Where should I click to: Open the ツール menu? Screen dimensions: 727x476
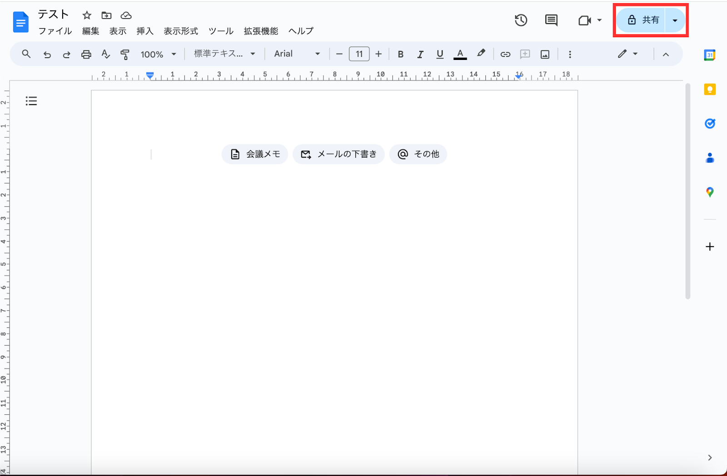[221, 31]
